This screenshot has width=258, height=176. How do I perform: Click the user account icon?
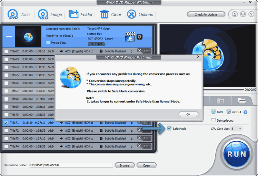pyautogui.click(x=235, y=14)
